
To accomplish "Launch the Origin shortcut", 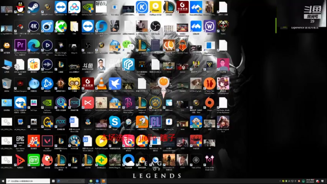I will [209, 103].
